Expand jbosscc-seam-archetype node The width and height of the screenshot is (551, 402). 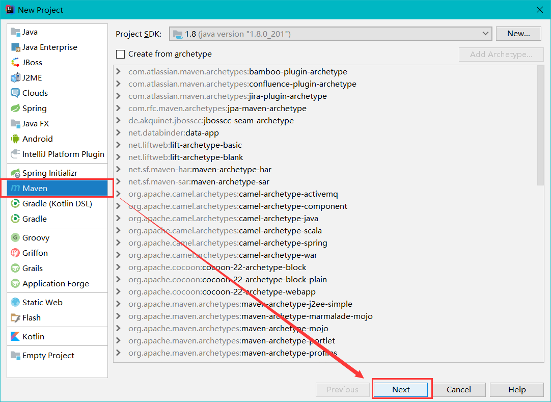pyautogui.click(x=119, y=120)
